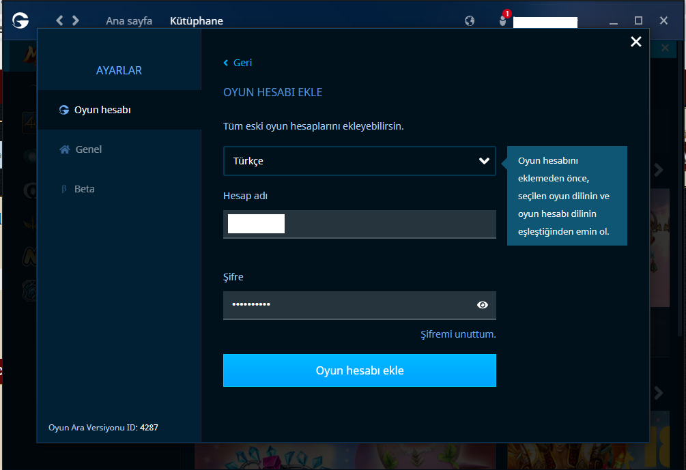Click the Gameforge icon beside Oyun hesabı
Screen dimensions: 686x470
coord(64,110)
